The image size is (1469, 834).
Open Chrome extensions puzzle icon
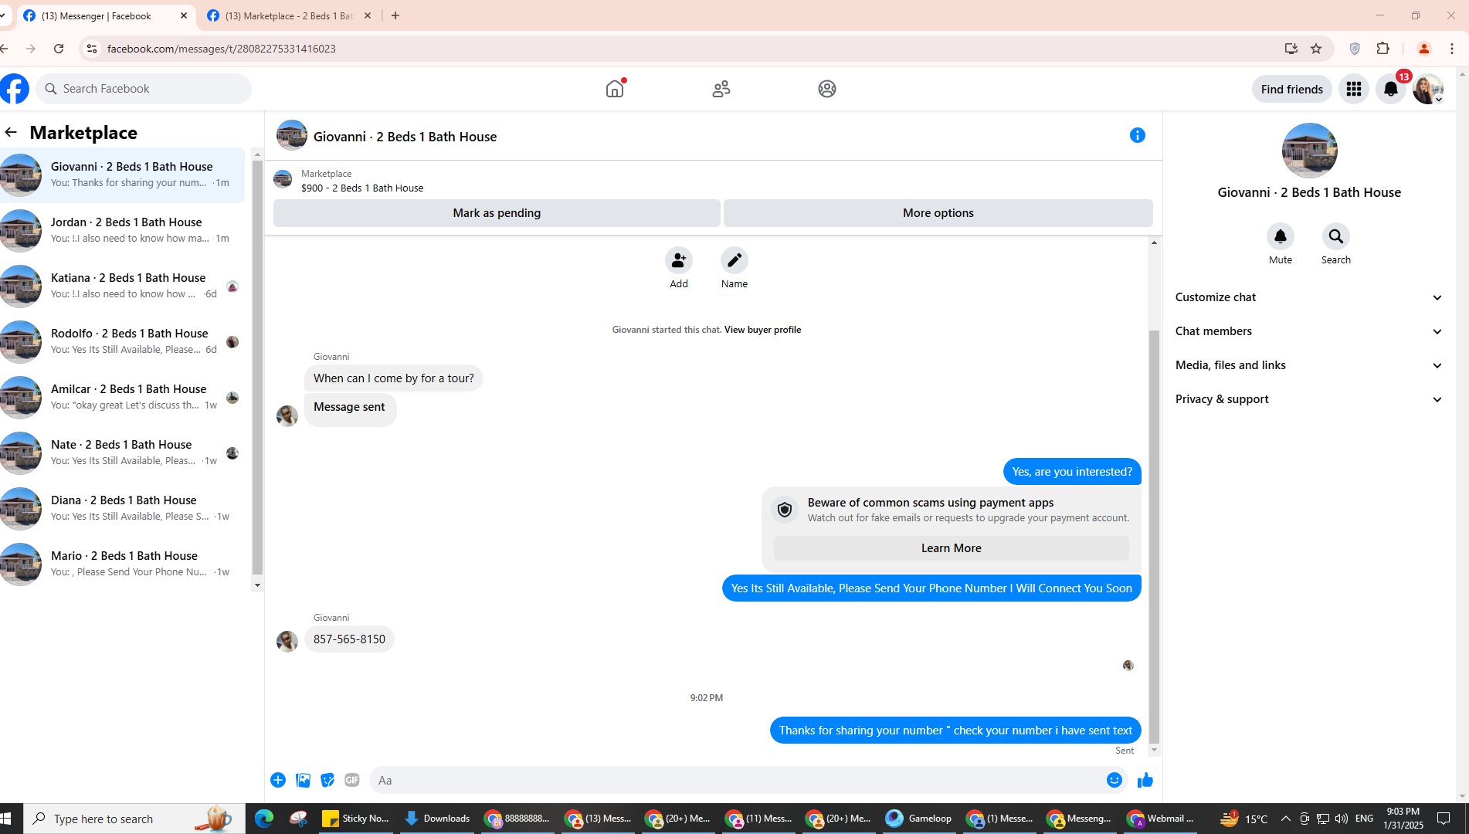[x=1382, y=49]
